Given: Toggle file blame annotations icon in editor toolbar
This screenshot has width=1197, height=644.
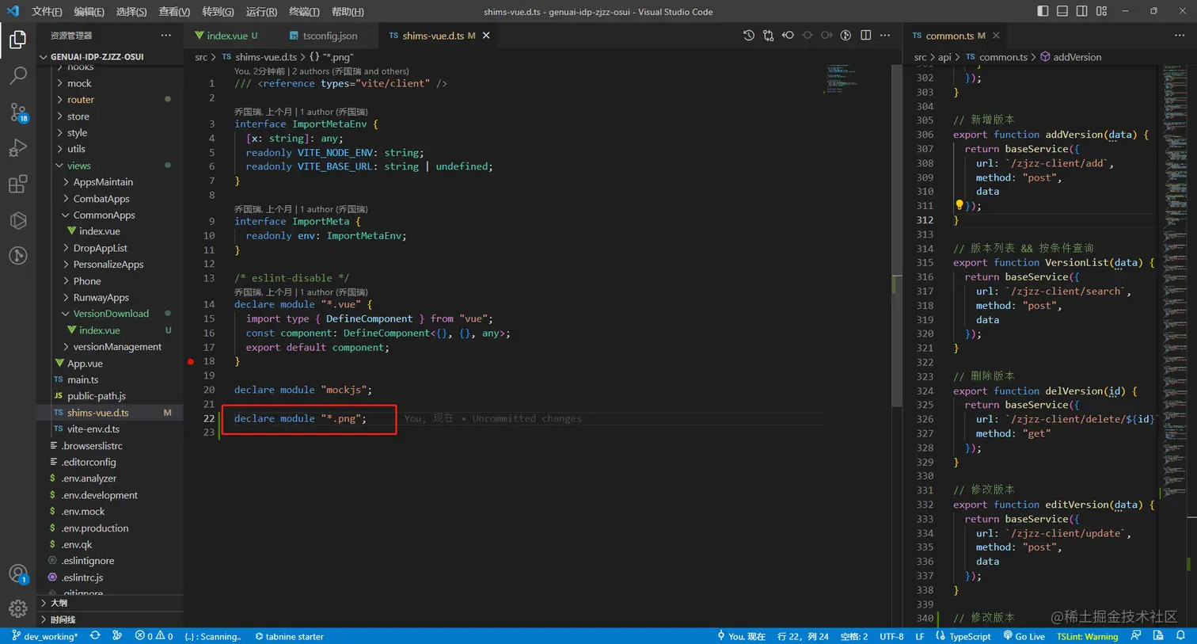Looking at the screenshot, I should (845, 36).
